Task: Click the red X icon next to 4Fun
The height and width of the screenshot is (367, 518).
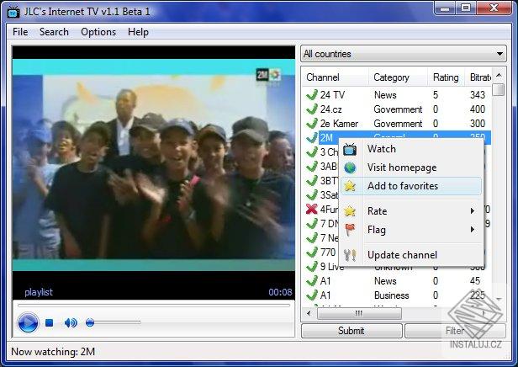Action: tap(311, 209)
